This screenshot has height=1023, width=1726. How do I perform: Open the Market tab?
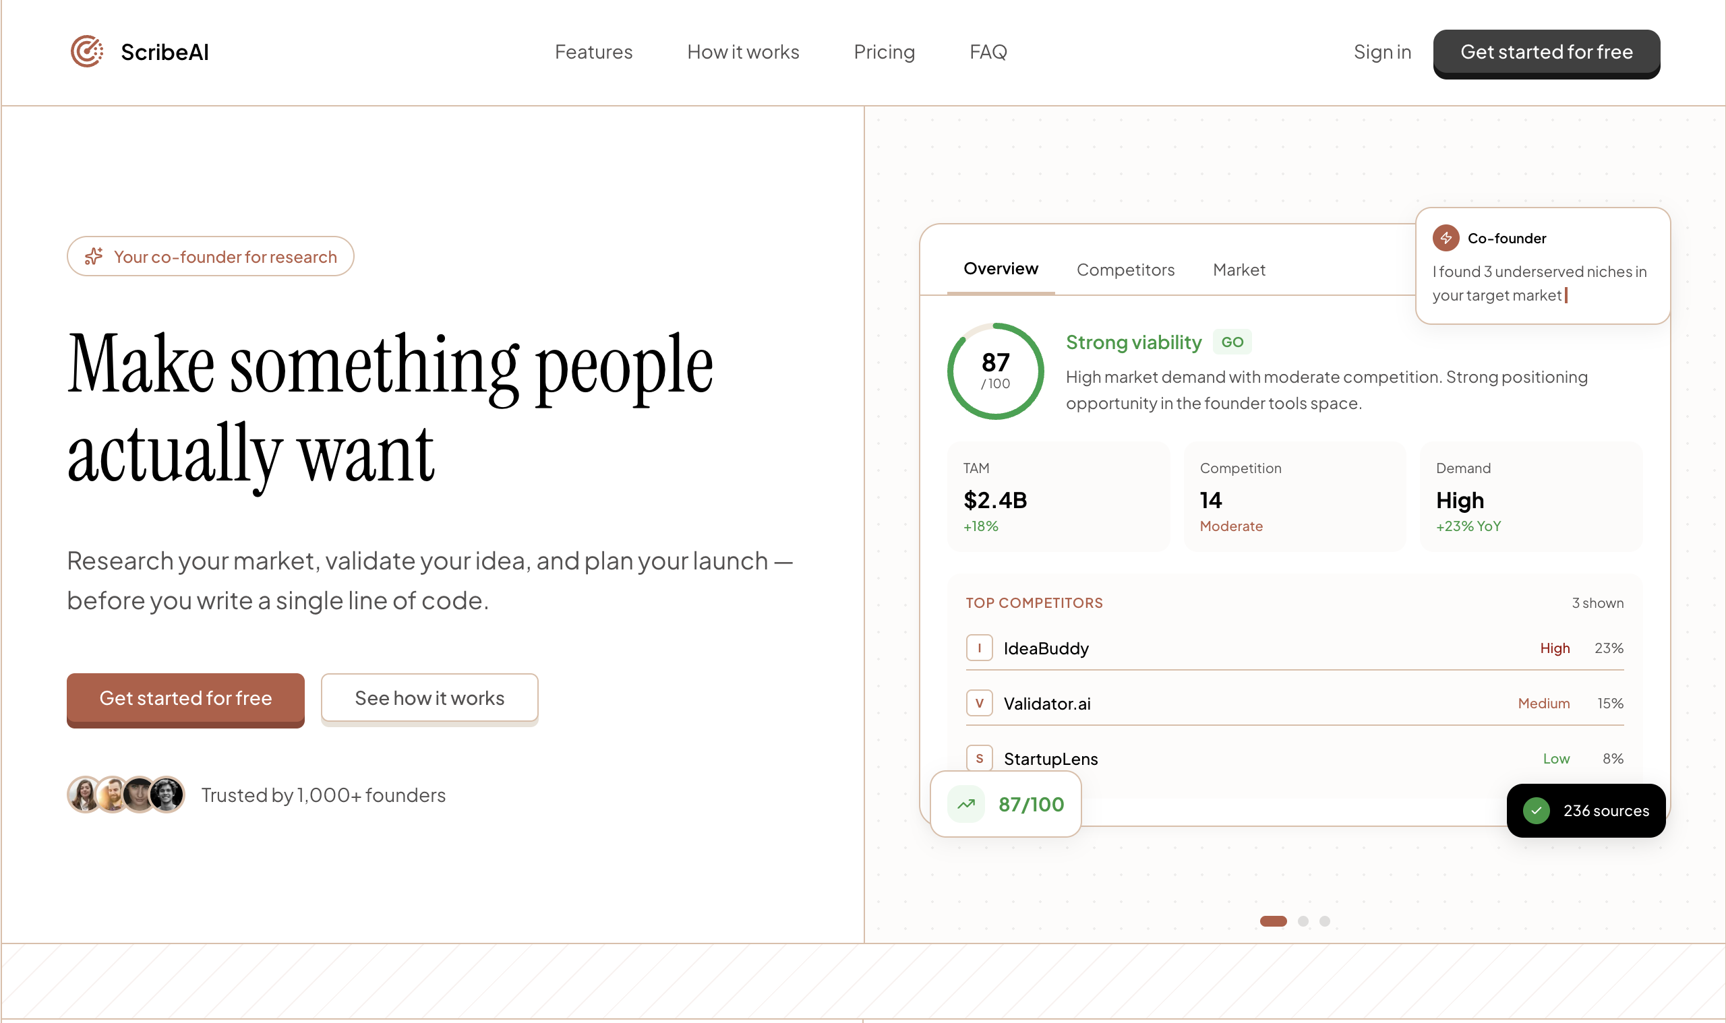click(x=1239, y=270)
